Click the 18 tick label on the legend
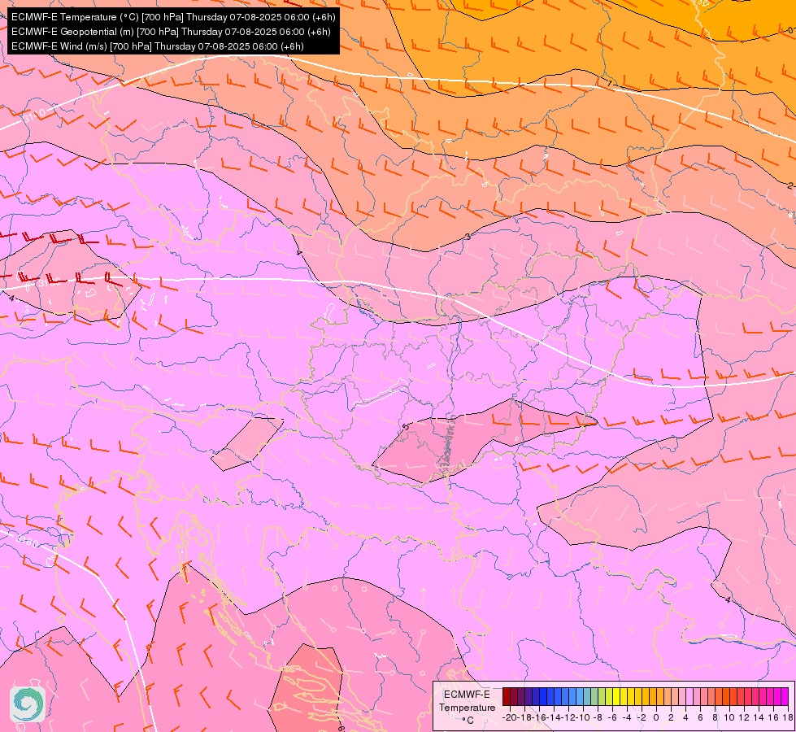 click(x=787, y=717)
